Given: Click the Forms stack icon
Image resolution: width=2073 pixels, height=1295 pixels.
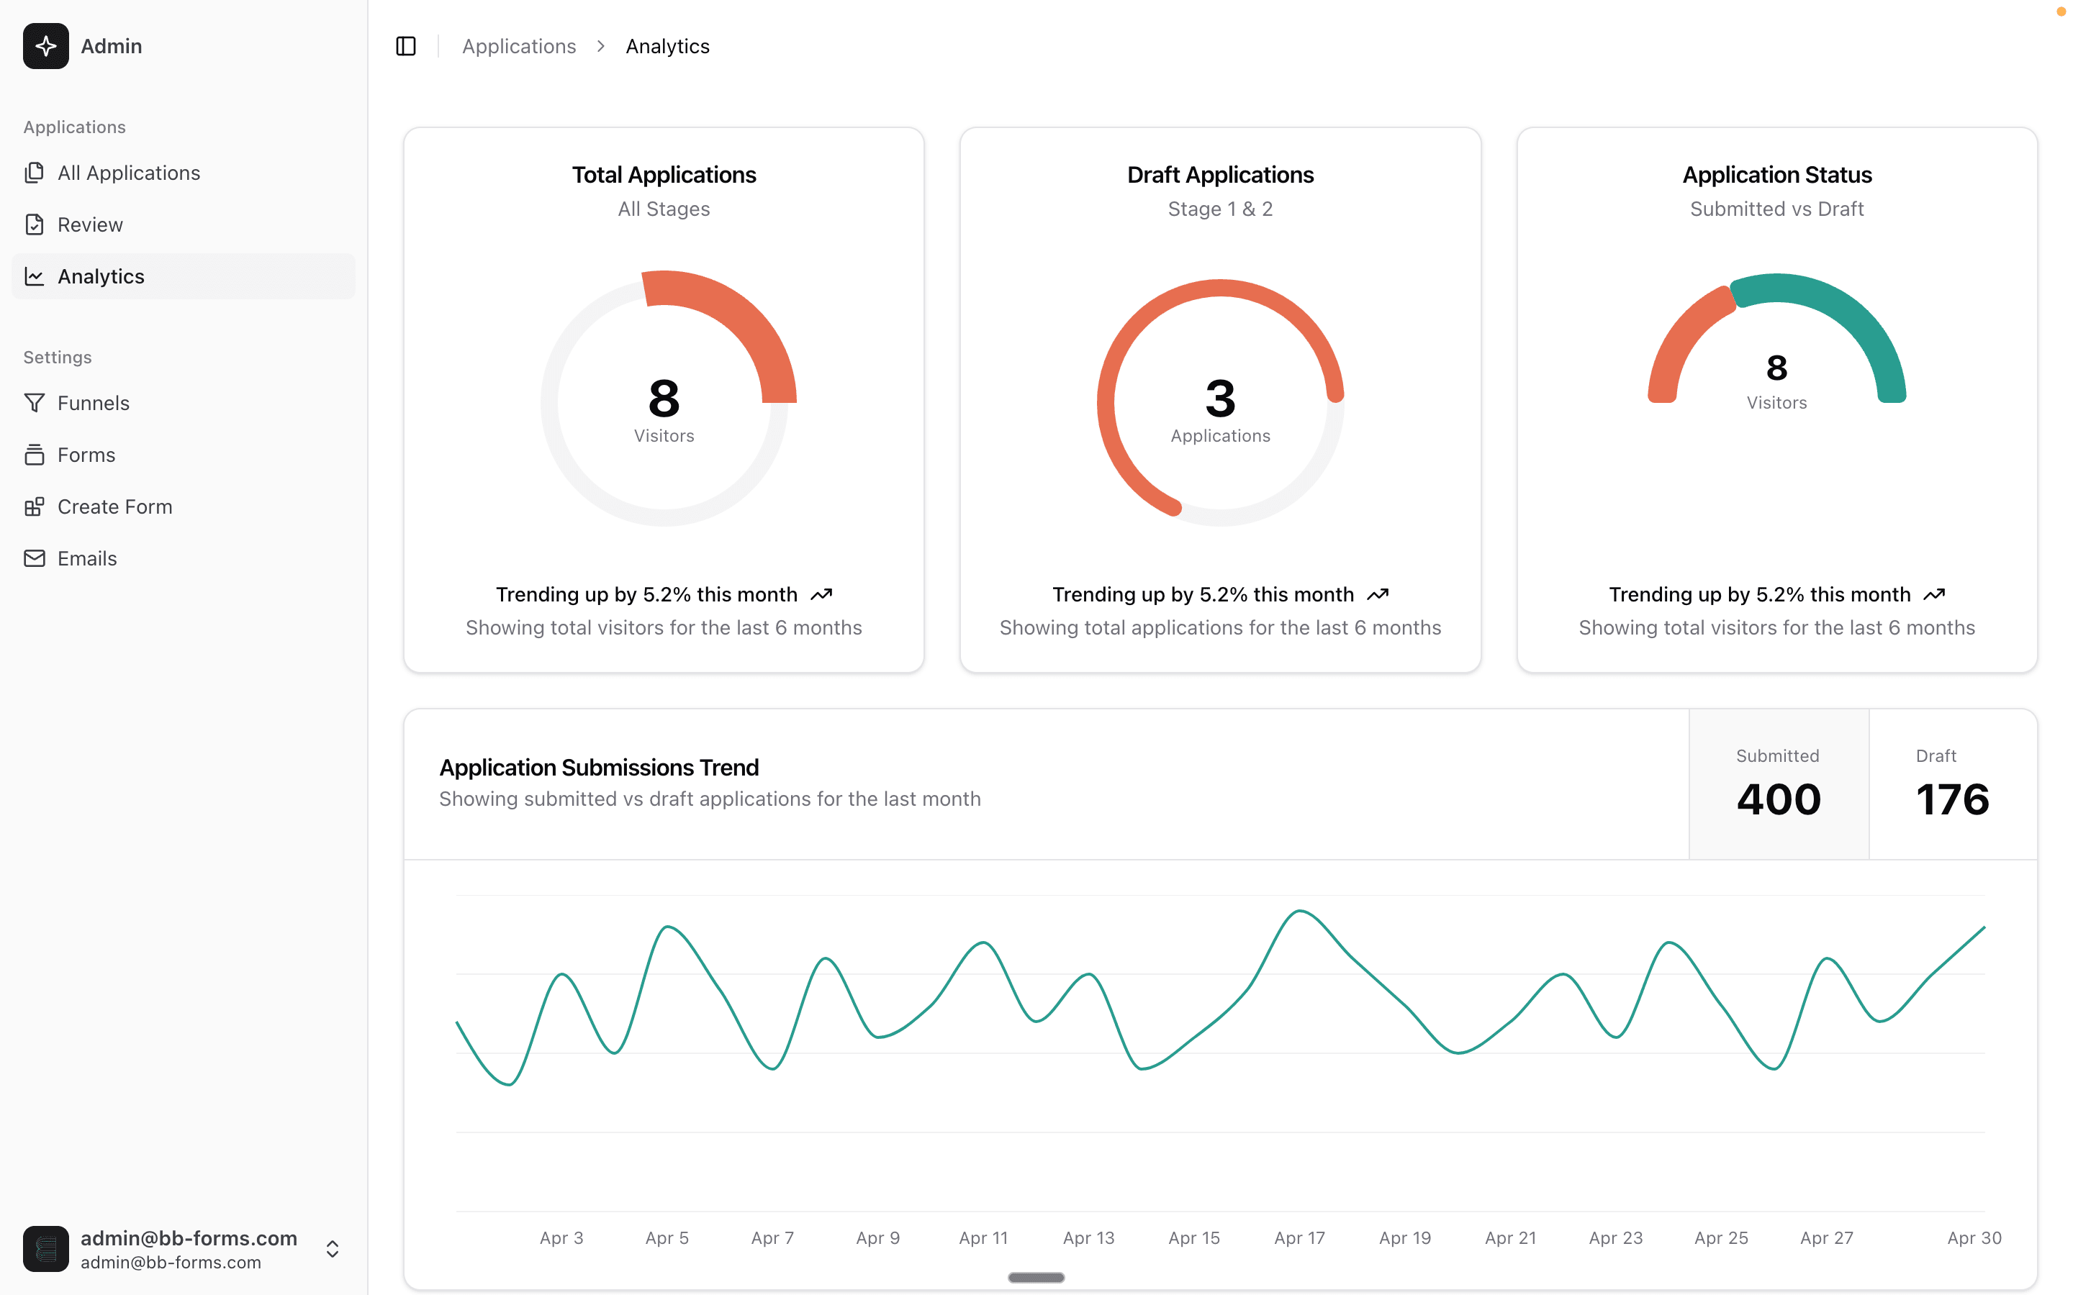Looking at the screenshot, I should pyautogui.click(x=35, y=455).
